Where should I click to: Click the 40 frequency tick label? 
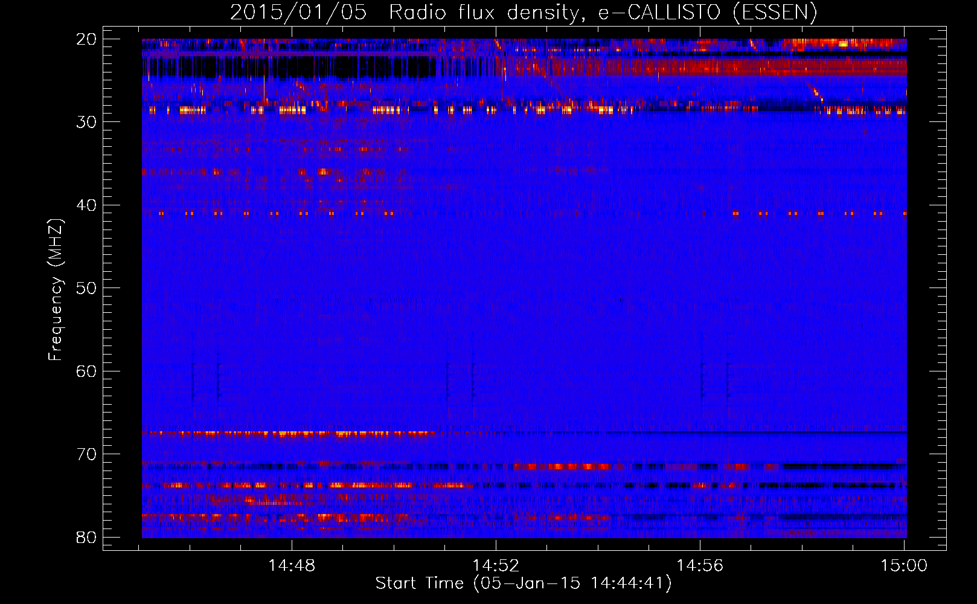pyautogui.click(x=86, y=205)
